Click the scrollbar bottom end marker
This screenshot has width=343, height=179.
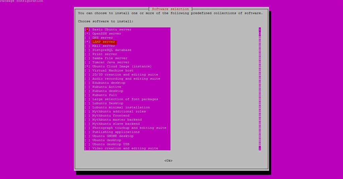[260, 149]
